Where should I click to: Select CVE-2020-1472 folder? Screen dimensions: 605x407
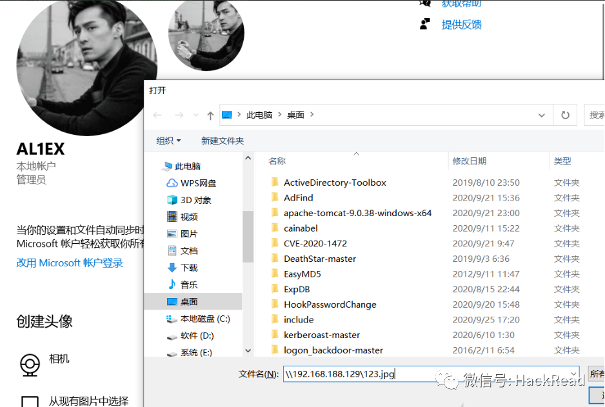[315, 243]
